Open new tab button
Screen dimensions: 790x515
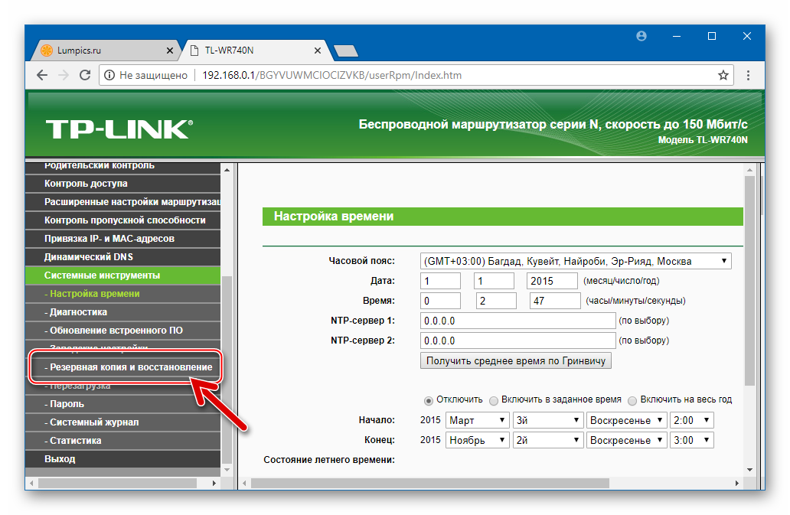tap(346, 51)
